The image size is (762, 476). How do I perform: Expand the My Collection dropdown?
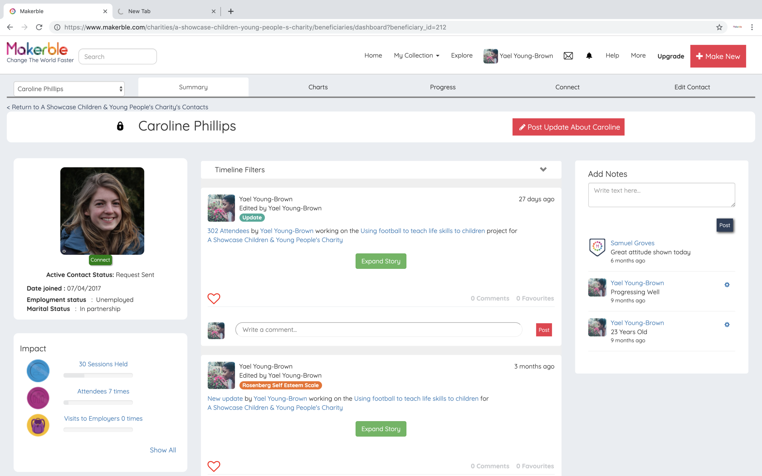(416, 56)
